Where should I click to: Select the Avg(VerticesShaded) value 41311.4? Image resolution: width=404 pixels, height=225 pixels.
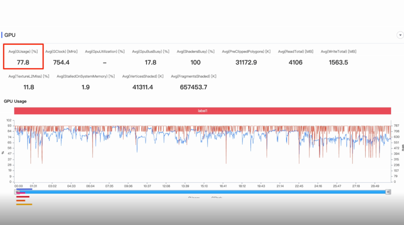(143, 87)
